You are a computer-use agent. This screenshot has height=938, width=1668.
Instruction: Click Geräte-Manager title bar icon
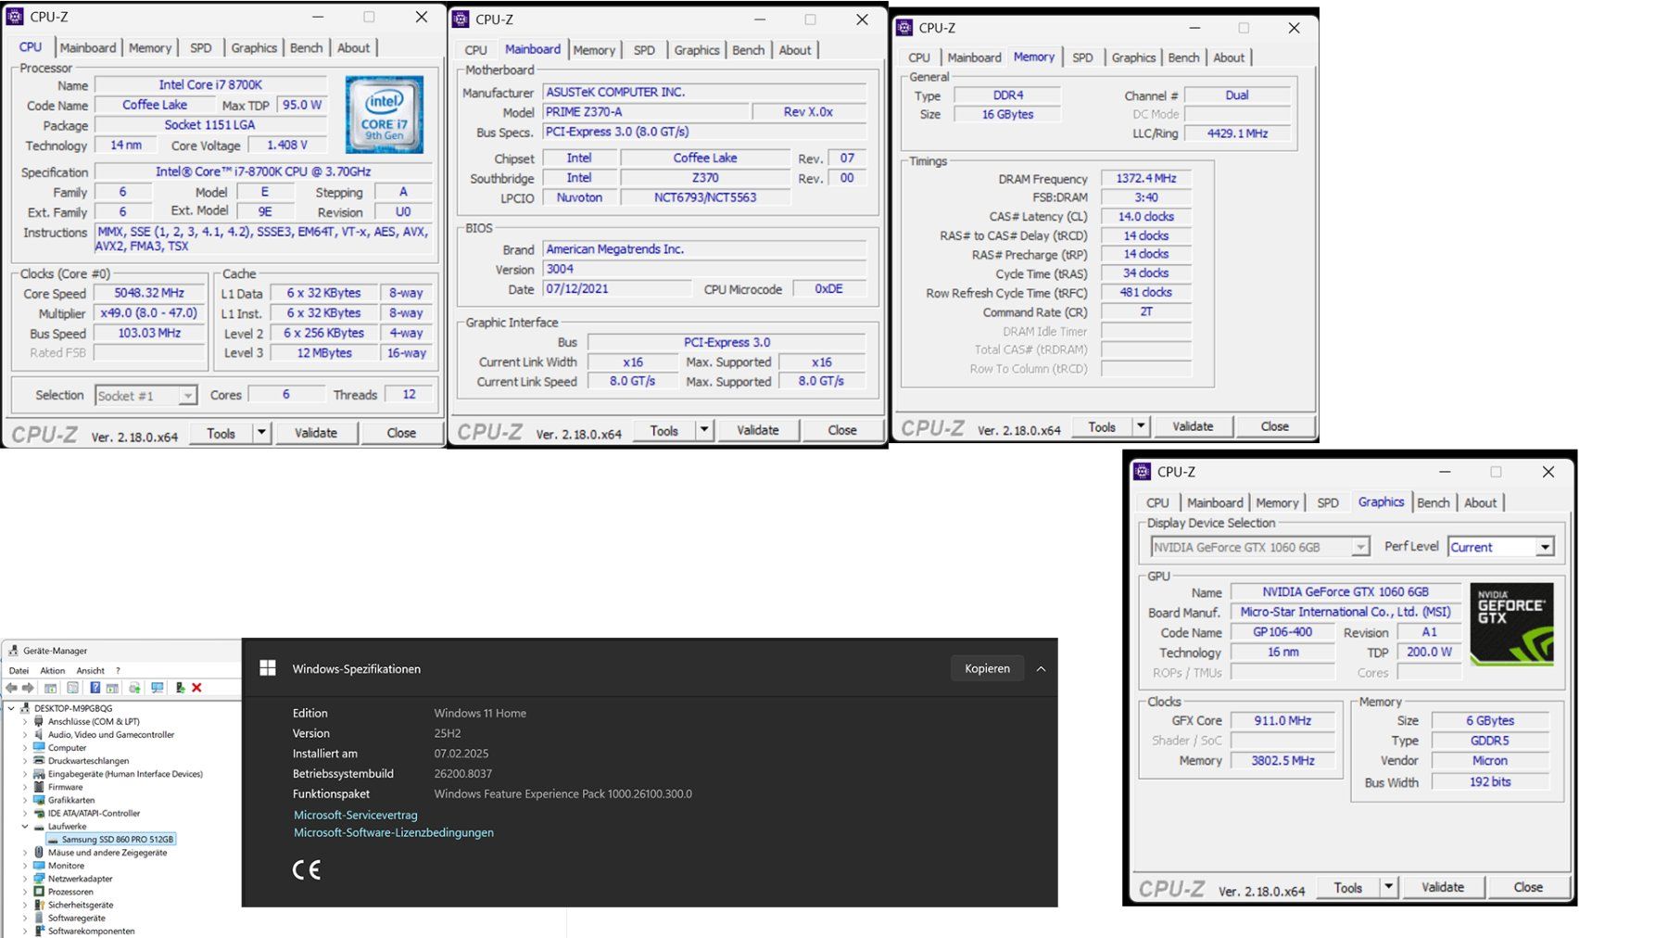(13, 651)
